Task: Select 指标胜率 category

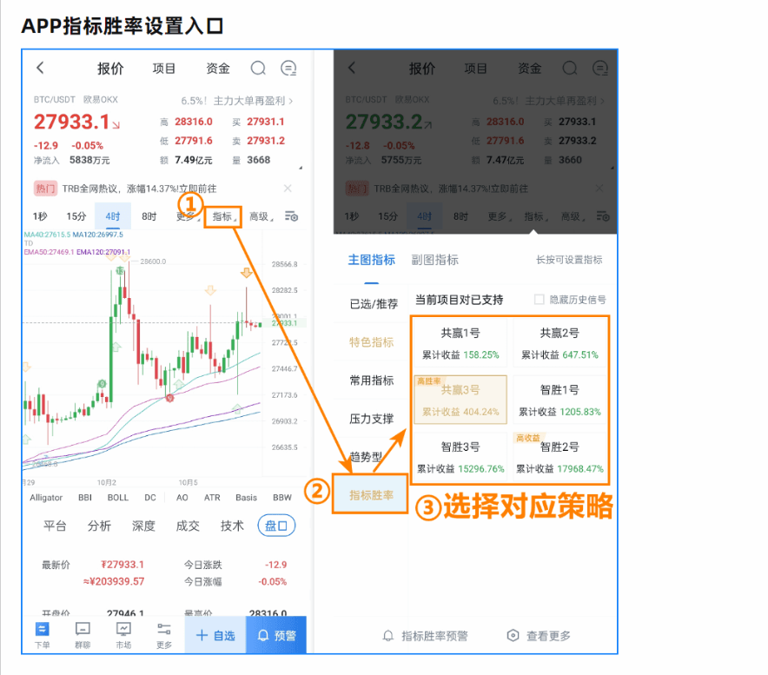Action: coord(370,494)
